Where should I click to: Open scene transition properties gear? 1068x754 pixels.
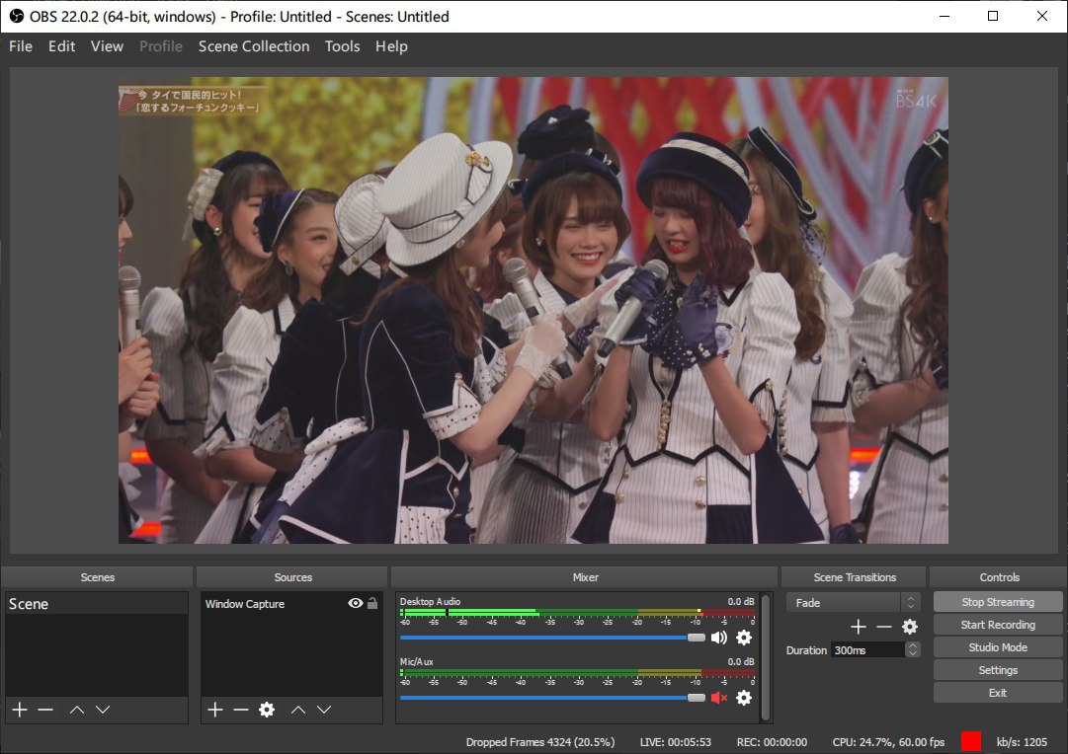pos(910,627)
